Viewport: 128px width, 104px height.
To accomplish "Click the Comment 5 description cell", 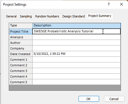I will click(x=76, y=82).
